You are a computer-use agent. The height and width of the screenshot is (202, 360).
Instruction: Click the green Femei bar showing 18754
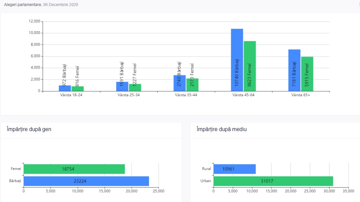[x=74, y=169]
